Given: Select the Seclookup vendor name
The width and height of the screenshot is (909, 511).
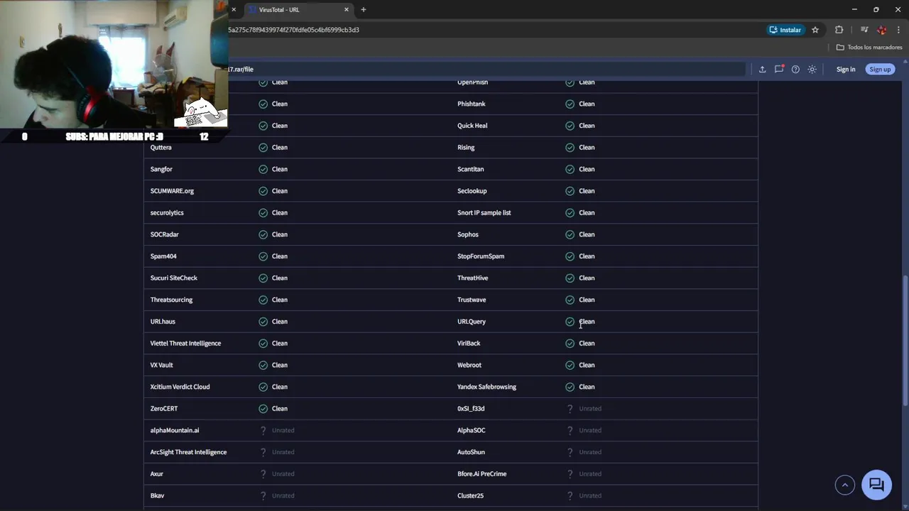Looking at the screenshot, I should click(472, 191).
